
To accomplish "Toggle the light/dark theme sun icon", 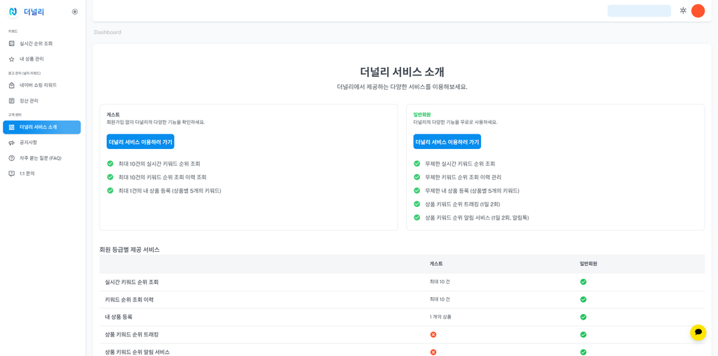I will (x=683, y=10).
